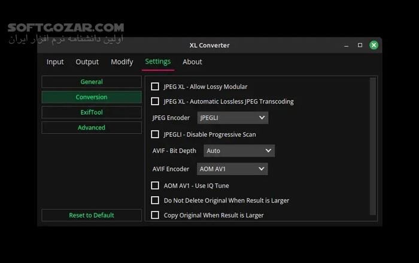
Task: Select the Settings tab
Action: pos(158,62)
